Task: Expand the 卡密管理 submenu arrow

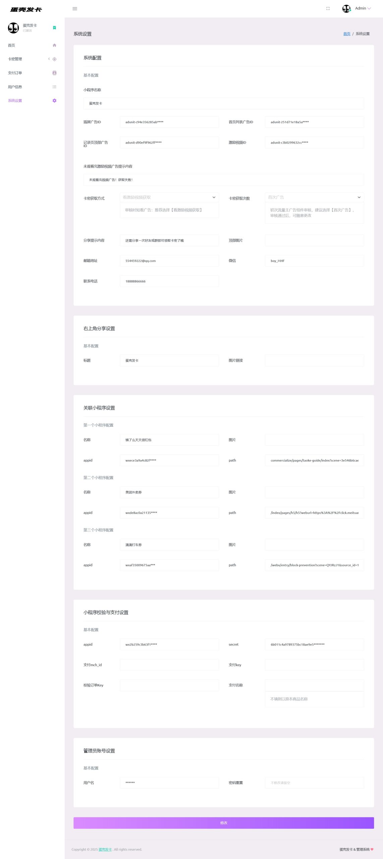Action: coord(49,59)
